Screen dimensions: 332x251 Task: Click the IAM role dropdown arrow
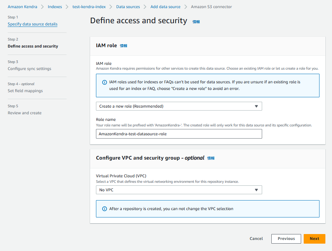click(256, 106)
